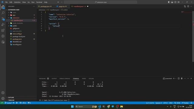Click the CRLF end-of-line item
Image resolution: width=194 pixels, height=109 pixels.
[x=171, y=103]
